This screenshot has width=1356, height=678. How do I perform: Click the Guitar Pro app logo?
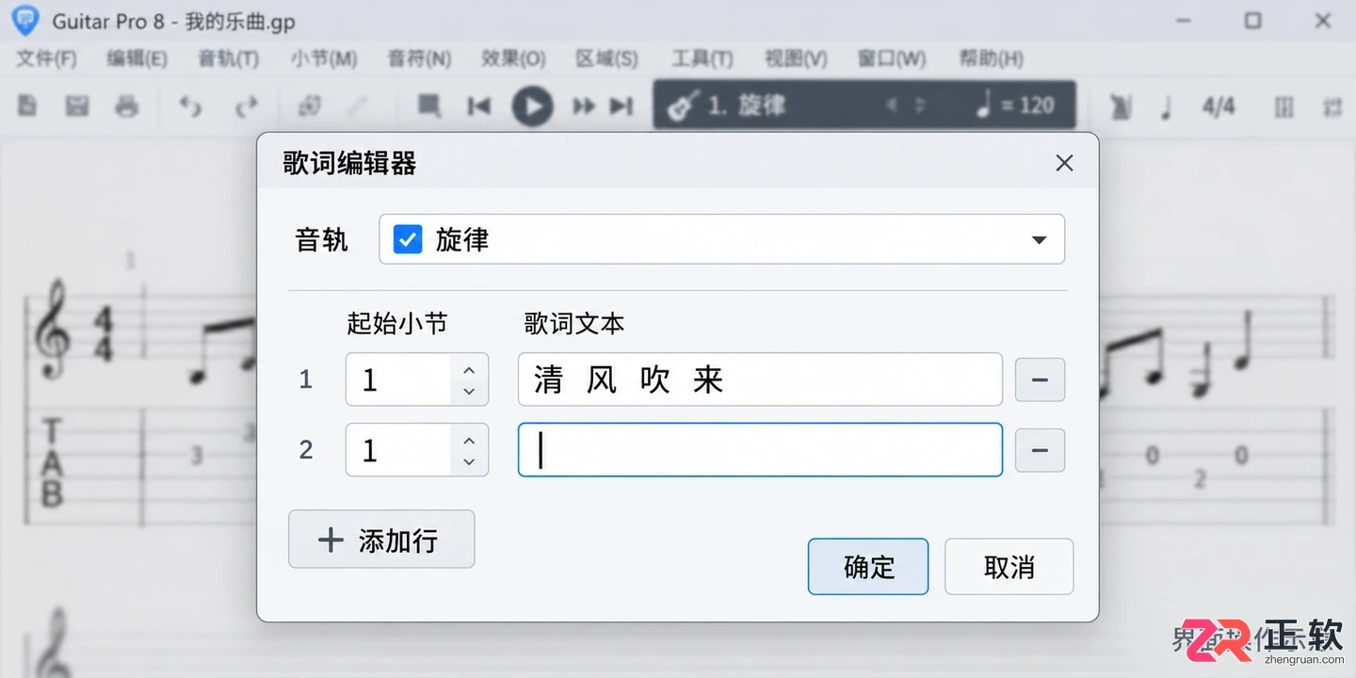[24, 20]
